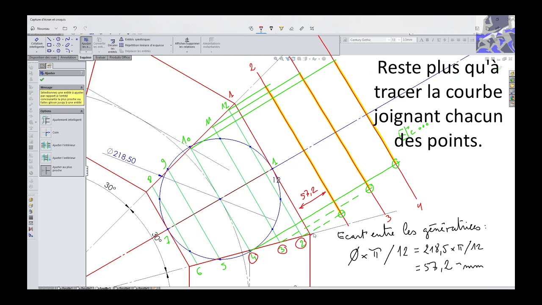Select the Coin trim option

50,133
